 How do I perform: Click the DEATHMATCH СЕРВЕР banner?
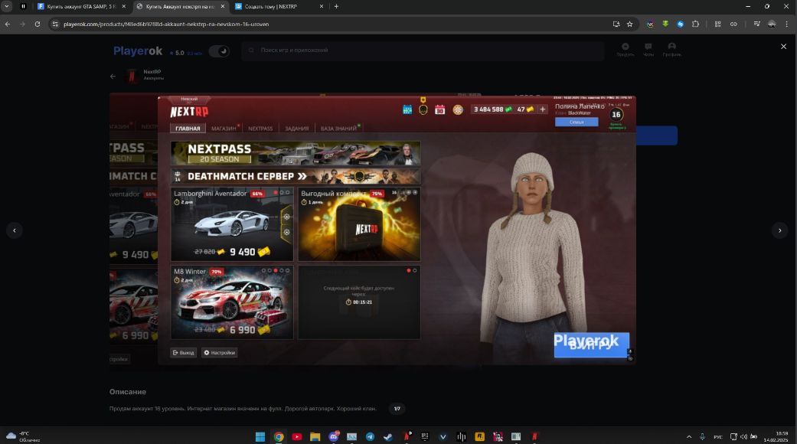point(296,176)
